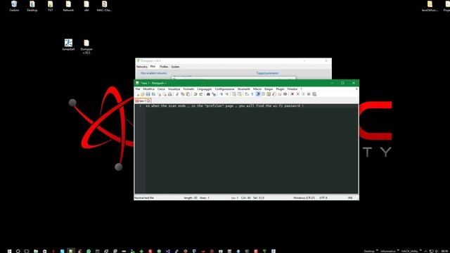
Task: Open the File menu in Notepad++
Action: tap(138, 89)
